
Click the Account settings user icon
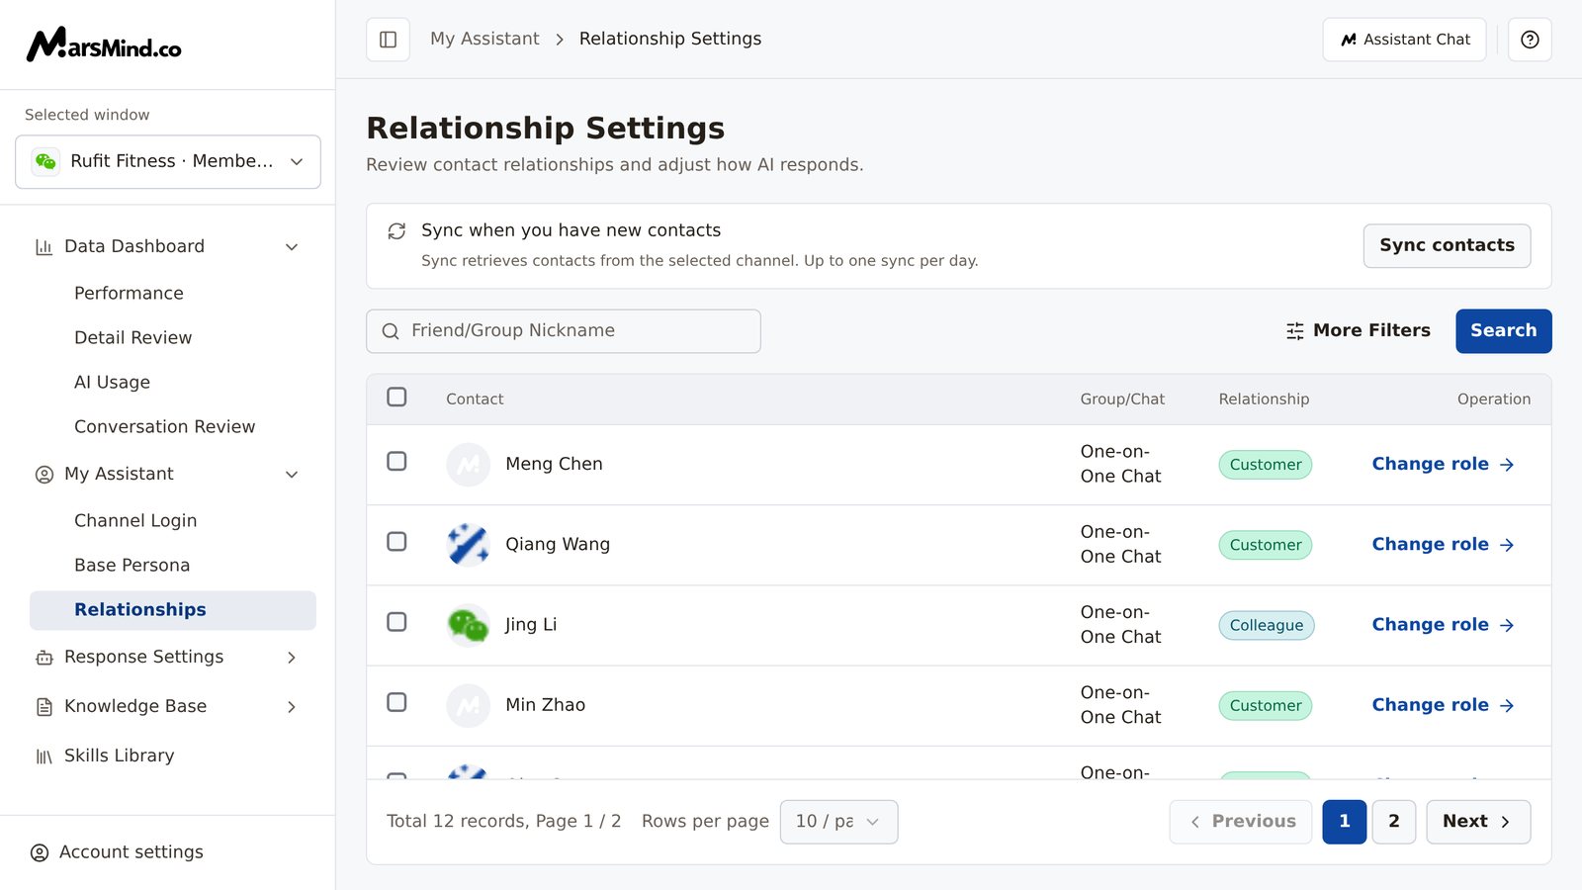[x=40, y=852]
